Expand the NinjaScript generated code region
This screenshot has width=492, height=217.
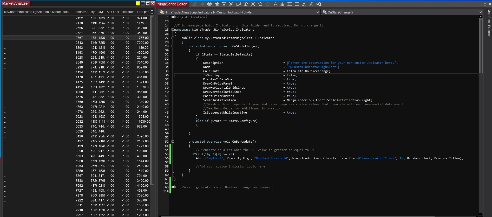tap(173, 187)
